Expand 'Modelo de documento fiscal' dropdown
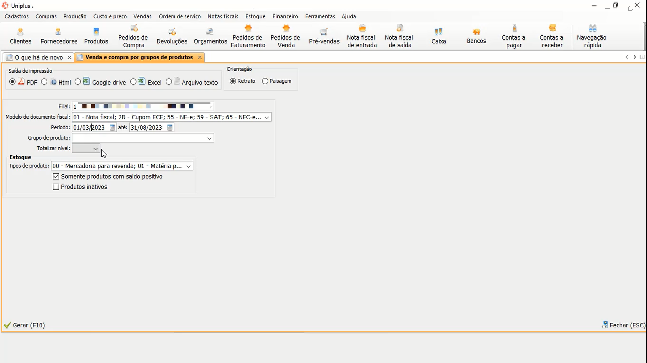 [x=267, y=117]
